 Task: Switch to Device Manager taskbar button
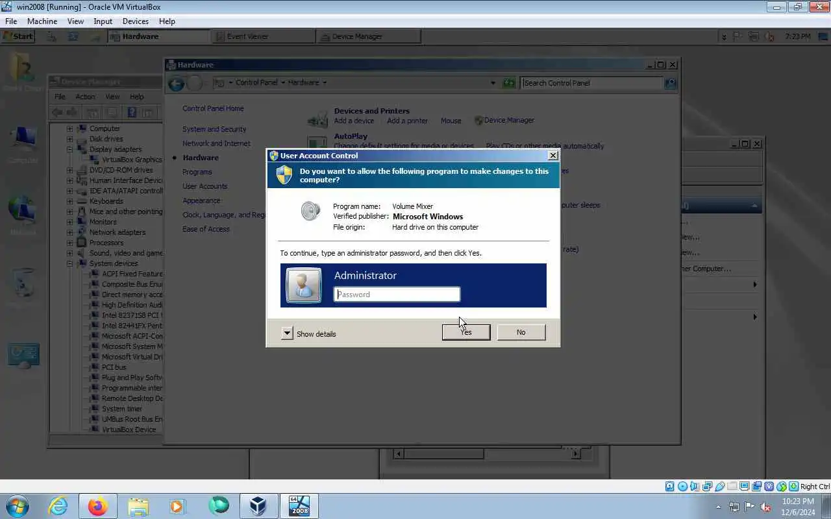(369, 36)
